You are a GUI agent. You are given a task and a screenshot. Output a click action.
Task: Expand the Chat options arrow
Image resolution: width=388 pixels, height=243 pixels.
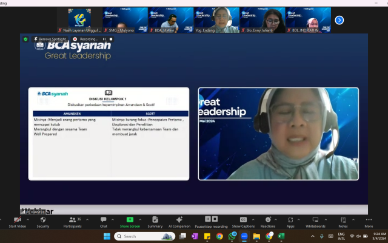pyautogui.click(x=113, y=220)
